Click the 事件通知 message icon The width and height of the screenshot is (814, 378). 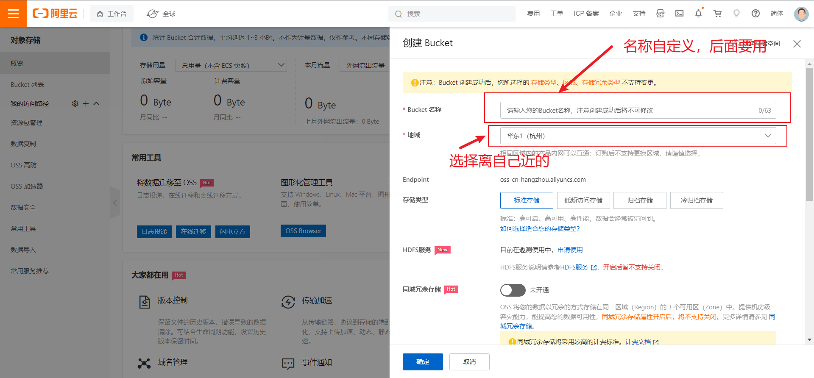pyautogui.click(x=288, y=363)
